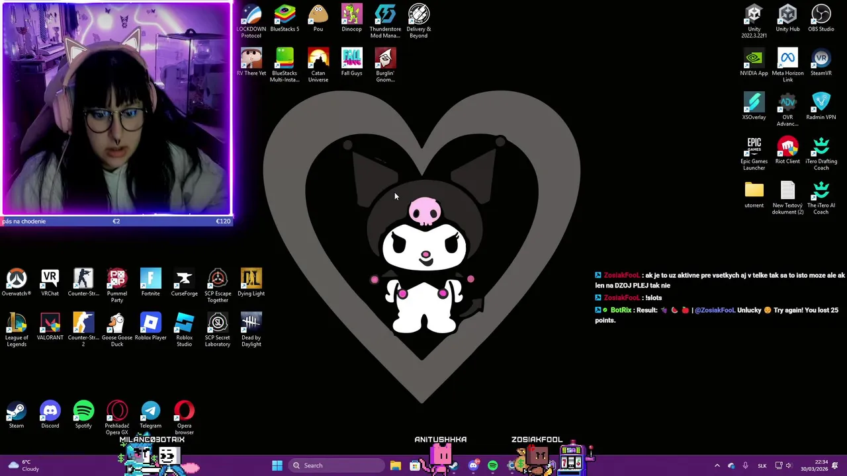Open Riot Client shortcut
Image resolution: width=847 pixels, height=476 pixels.
point(787,150)
